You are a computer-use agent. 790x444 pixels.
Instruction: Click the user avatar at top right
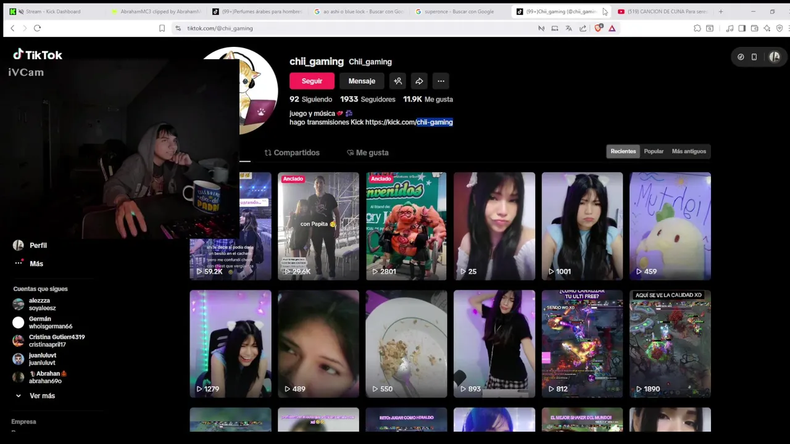point(775,57)
